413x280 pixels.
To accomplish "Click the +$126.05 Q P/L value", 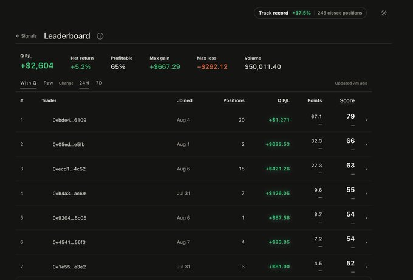I will point(278,194).
